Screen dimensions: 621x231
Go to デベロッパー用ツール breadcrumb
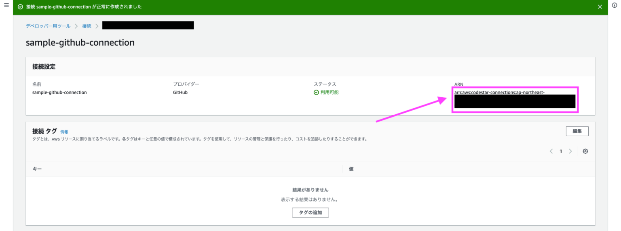click(48, 26)
